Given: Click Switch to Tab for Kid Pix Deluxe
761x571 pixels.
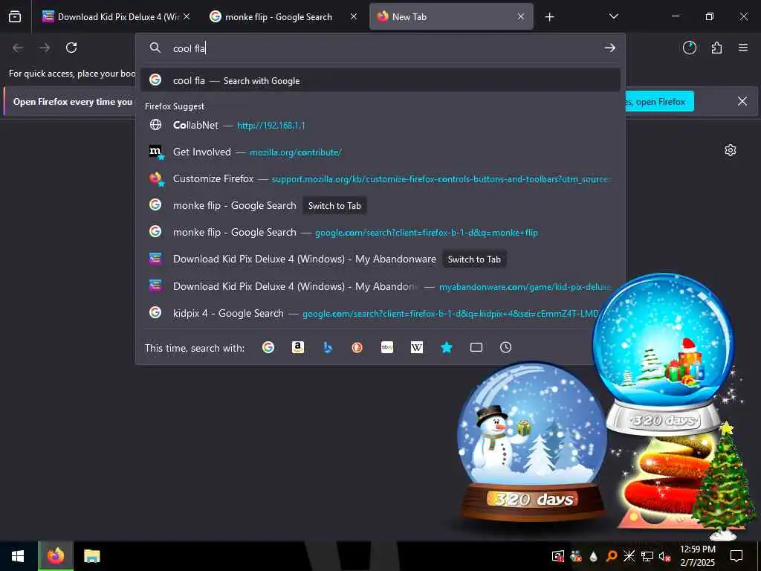Looking at the screenshot, I should (474, 259).
